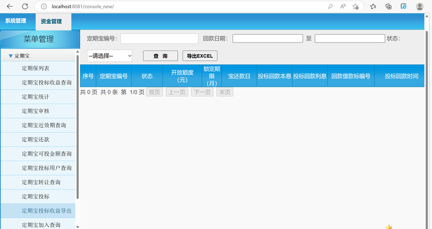This screenshot has height=229, width=432.
Task: Open saved passwords key icon
Action: coord(330,6)
